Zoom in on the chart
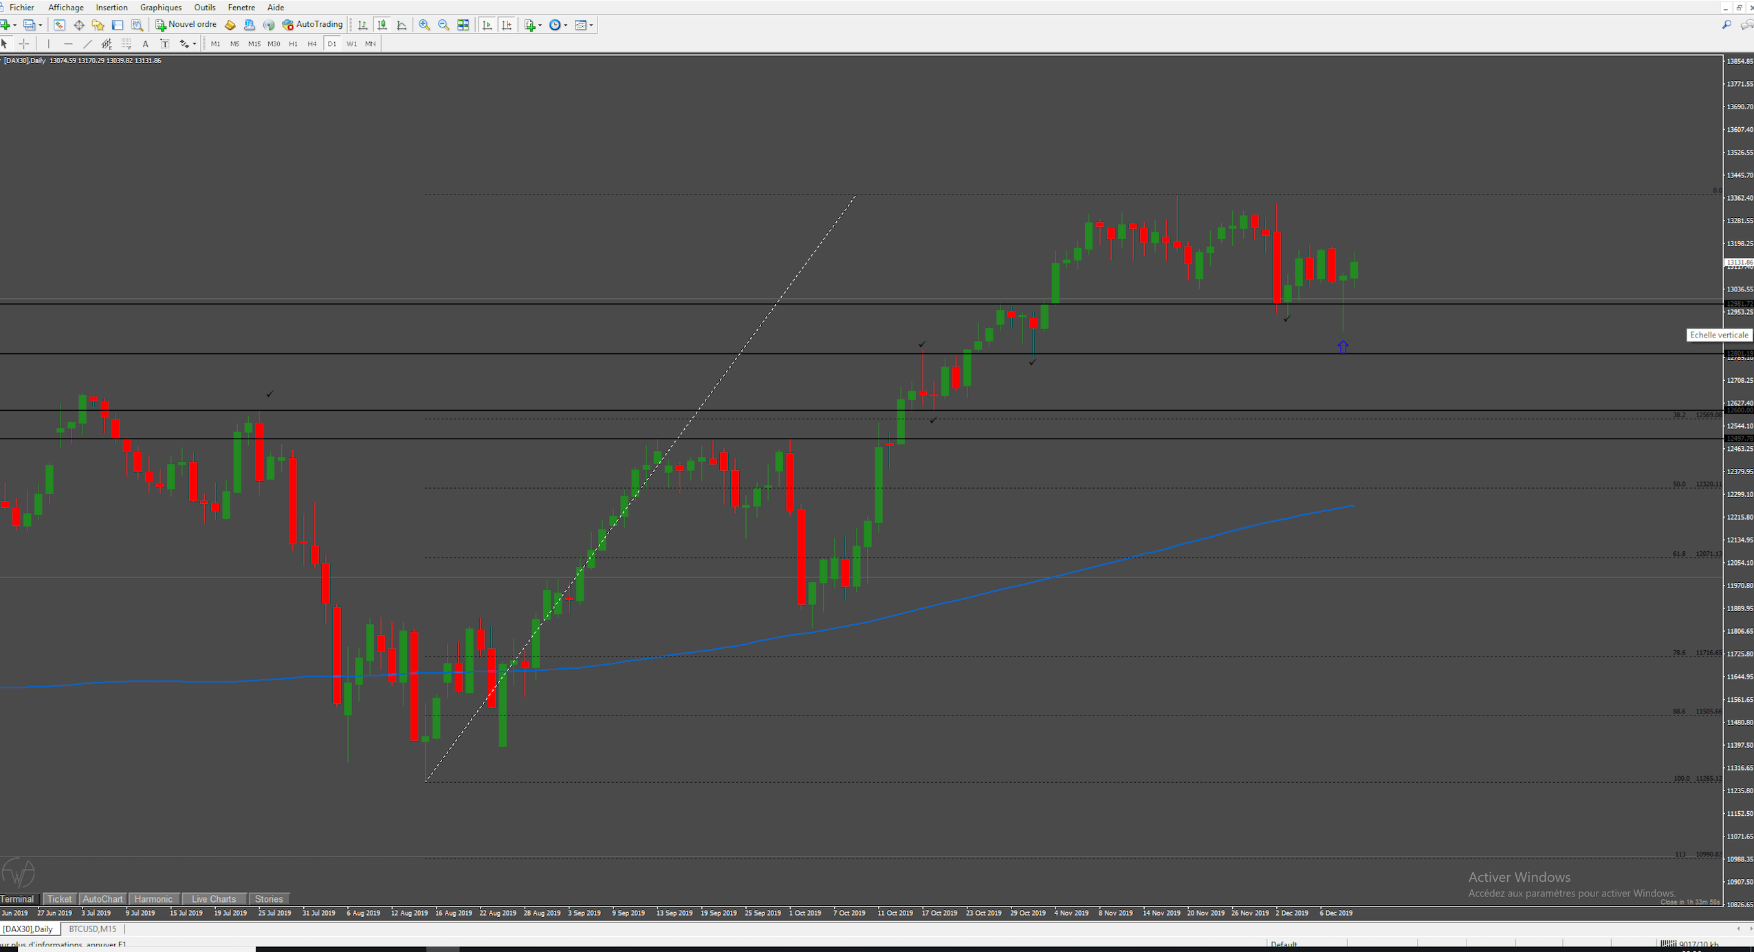The height and width of the screenshot is (952, 1754). click(x=424, y=25)
